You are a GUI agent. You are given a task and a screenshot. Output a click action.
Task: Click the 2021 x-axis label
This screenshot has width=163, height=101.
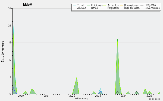tap(46, 96)
